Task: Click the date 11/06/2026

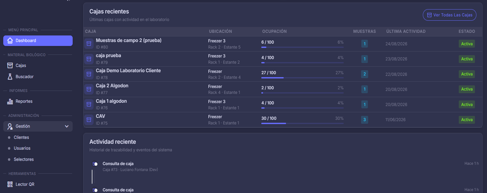Action: click(395, 120)
